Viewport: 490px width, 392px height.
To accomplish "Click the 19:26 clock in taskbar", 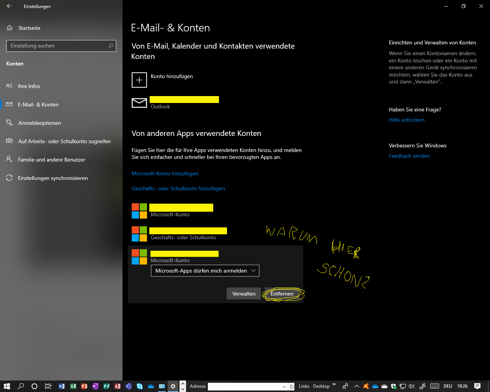I will click(x=462, y=386).
